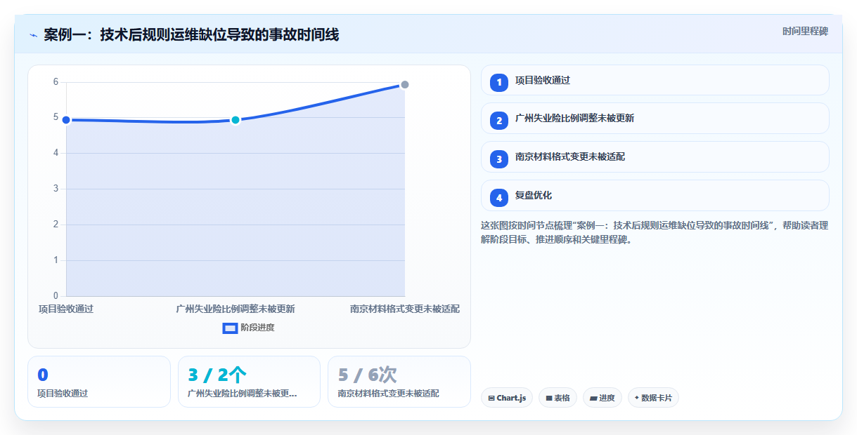This screenshot has height=435, width=857.
Task: Toggle the 阶段进度 legend swatch
Action: [x=230, y=328]
